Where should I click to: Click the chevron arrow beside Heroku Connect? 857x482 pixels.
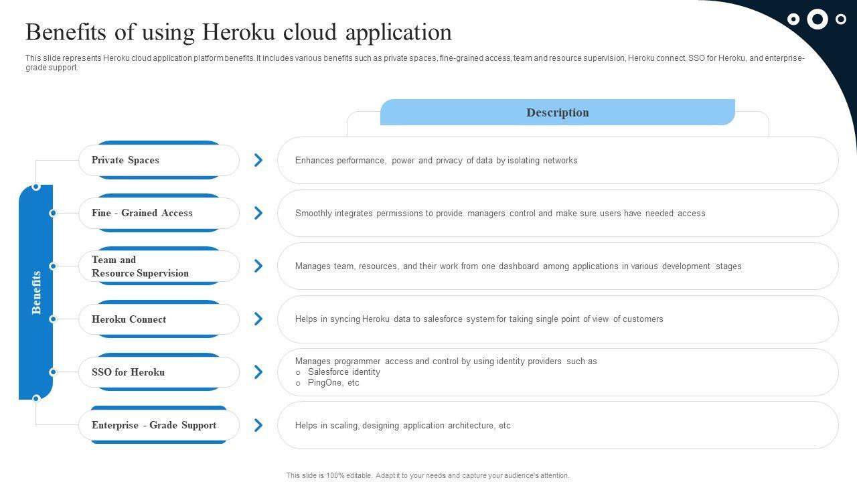point(258,319)
